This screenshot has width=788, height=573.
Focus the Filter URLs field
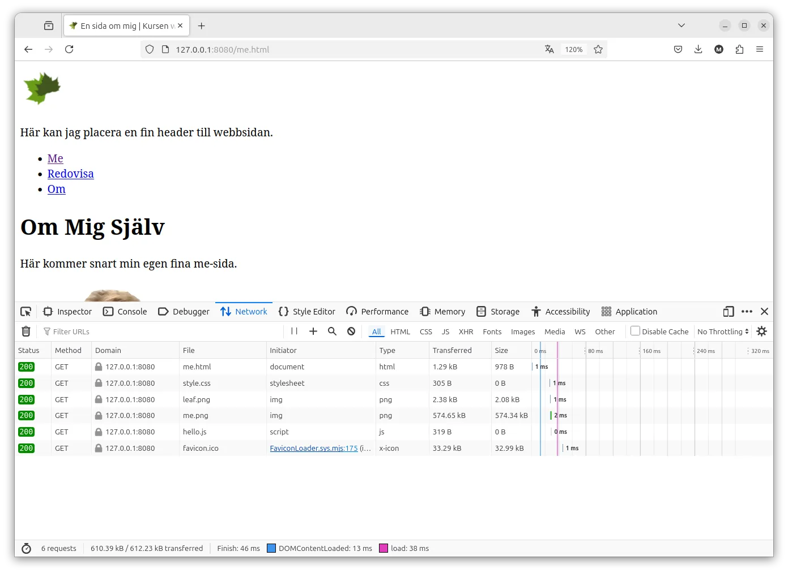click(x=161, y=331)
